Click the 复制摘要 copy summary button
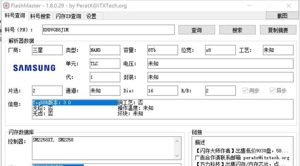 click(x=278, y=30)
